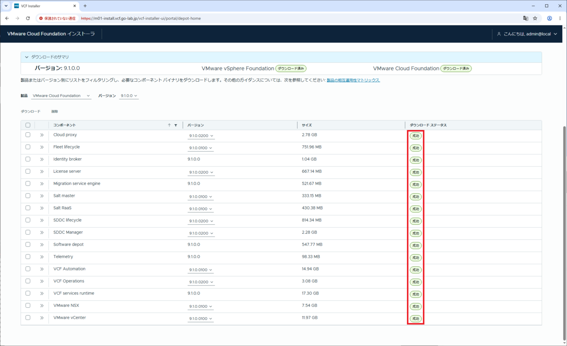Viewport: 567px width, 346px height.
Task: Expand details chevron for Software depot row
Action: click(42, 245)
